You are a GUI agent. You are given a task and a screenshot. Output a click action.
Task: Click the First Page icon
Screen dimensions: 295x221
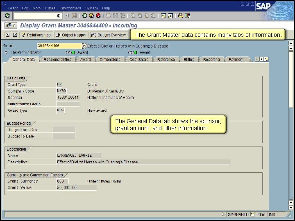(x=133, y=16)
